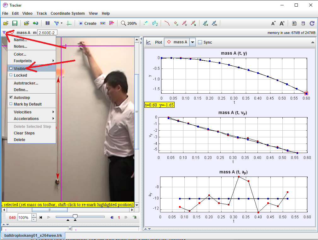Select Clear Steps in the track menu
This screenshot has height=240, width=318.
tap(32, 133)
